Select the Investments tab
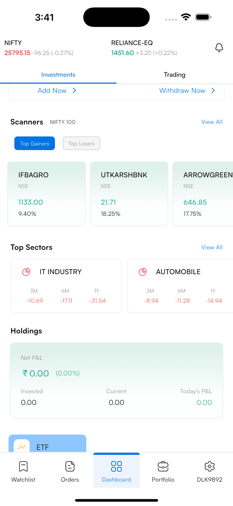Viewport: 233px width, 506px height. coord(58,75)
